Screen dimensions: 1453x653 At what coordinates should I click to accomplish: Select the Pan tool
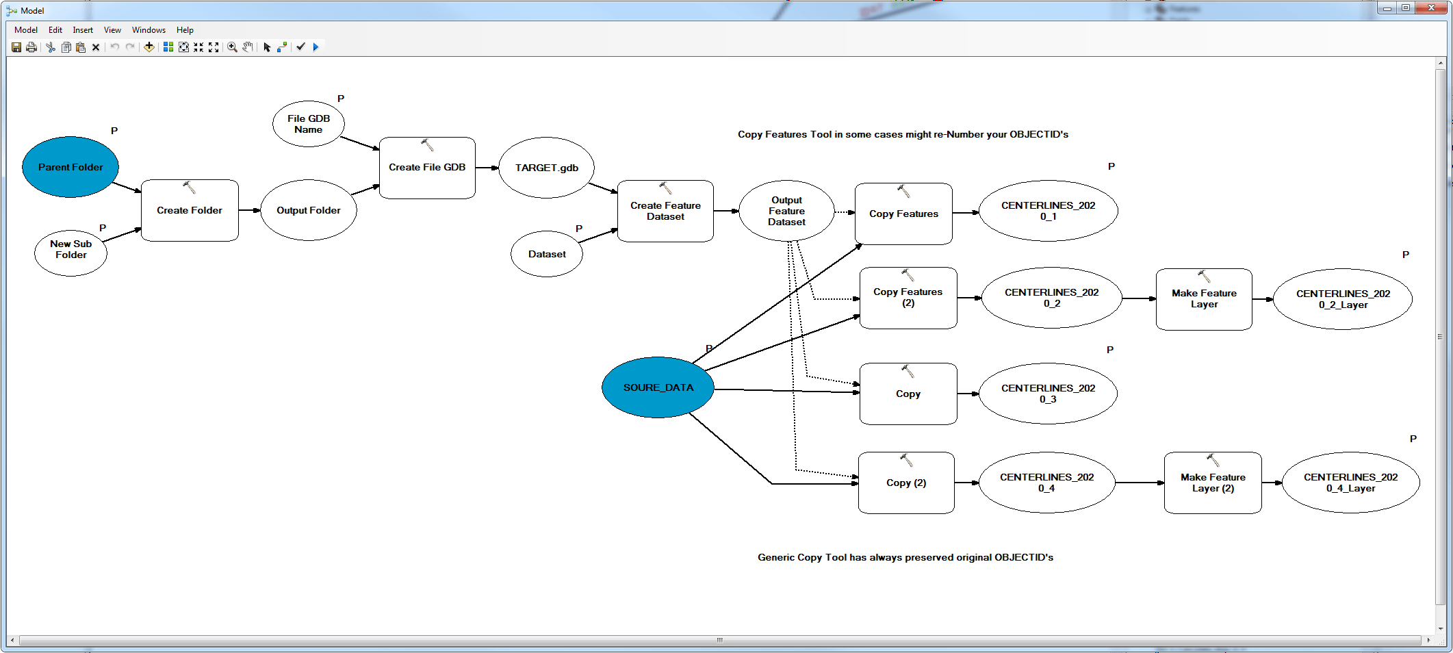pos(247,47)
